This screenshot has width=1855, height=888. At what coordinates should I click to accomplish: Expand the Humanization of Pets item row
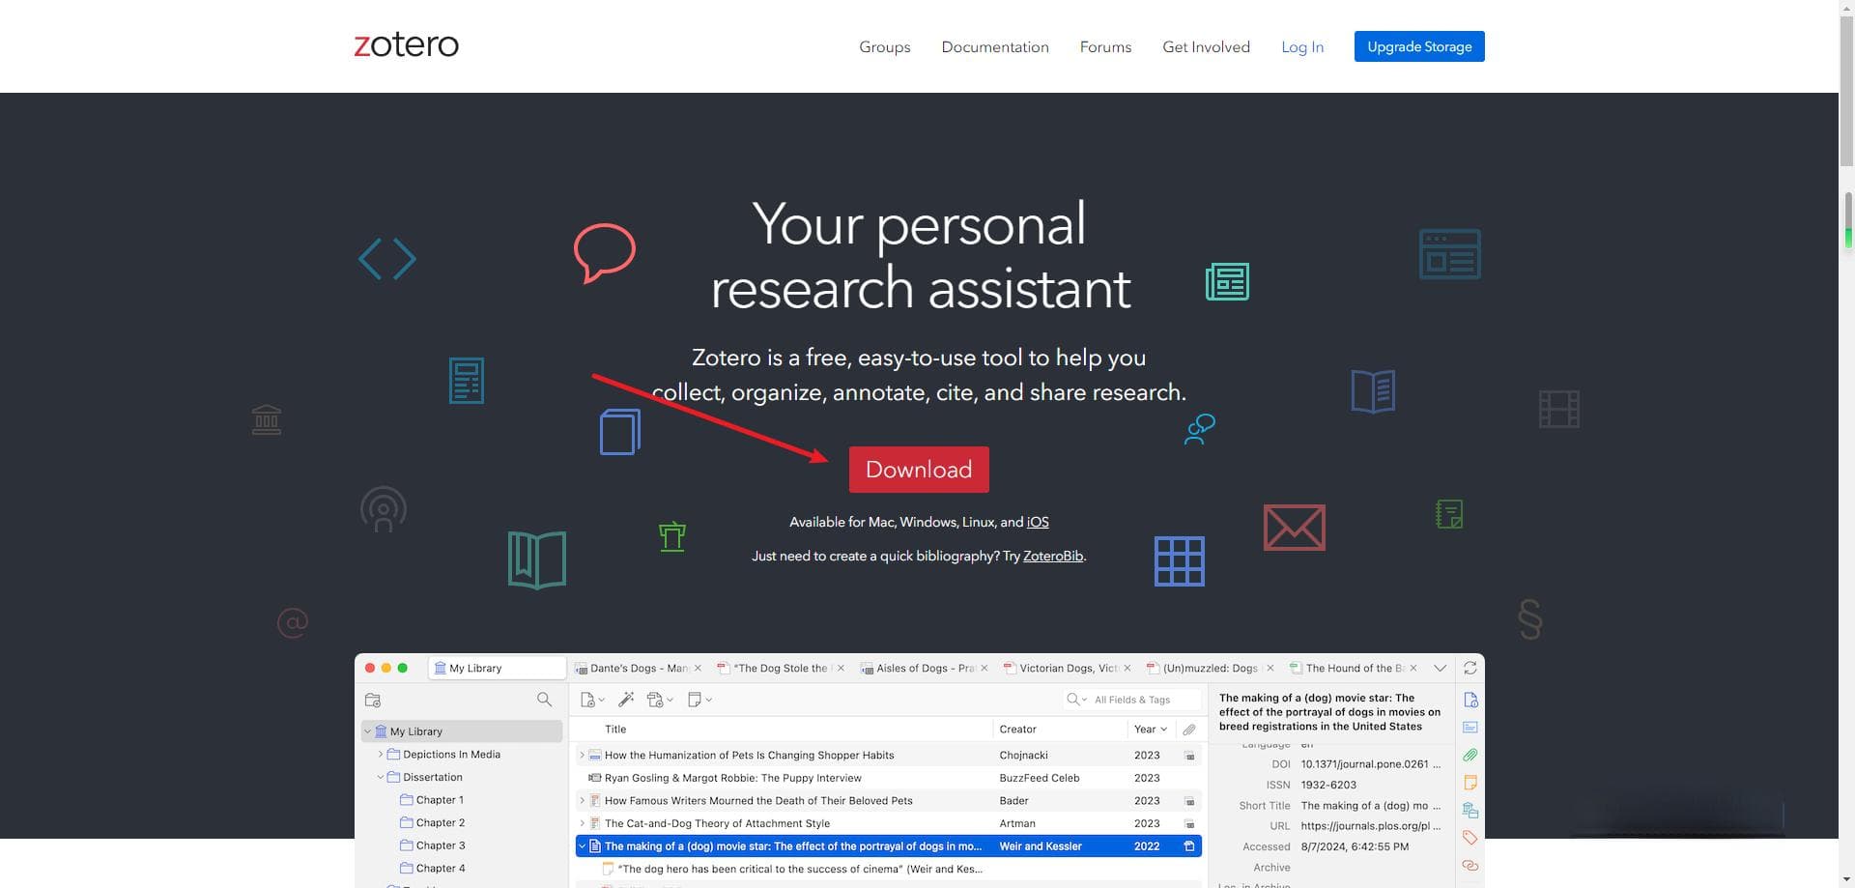[582, 756]
